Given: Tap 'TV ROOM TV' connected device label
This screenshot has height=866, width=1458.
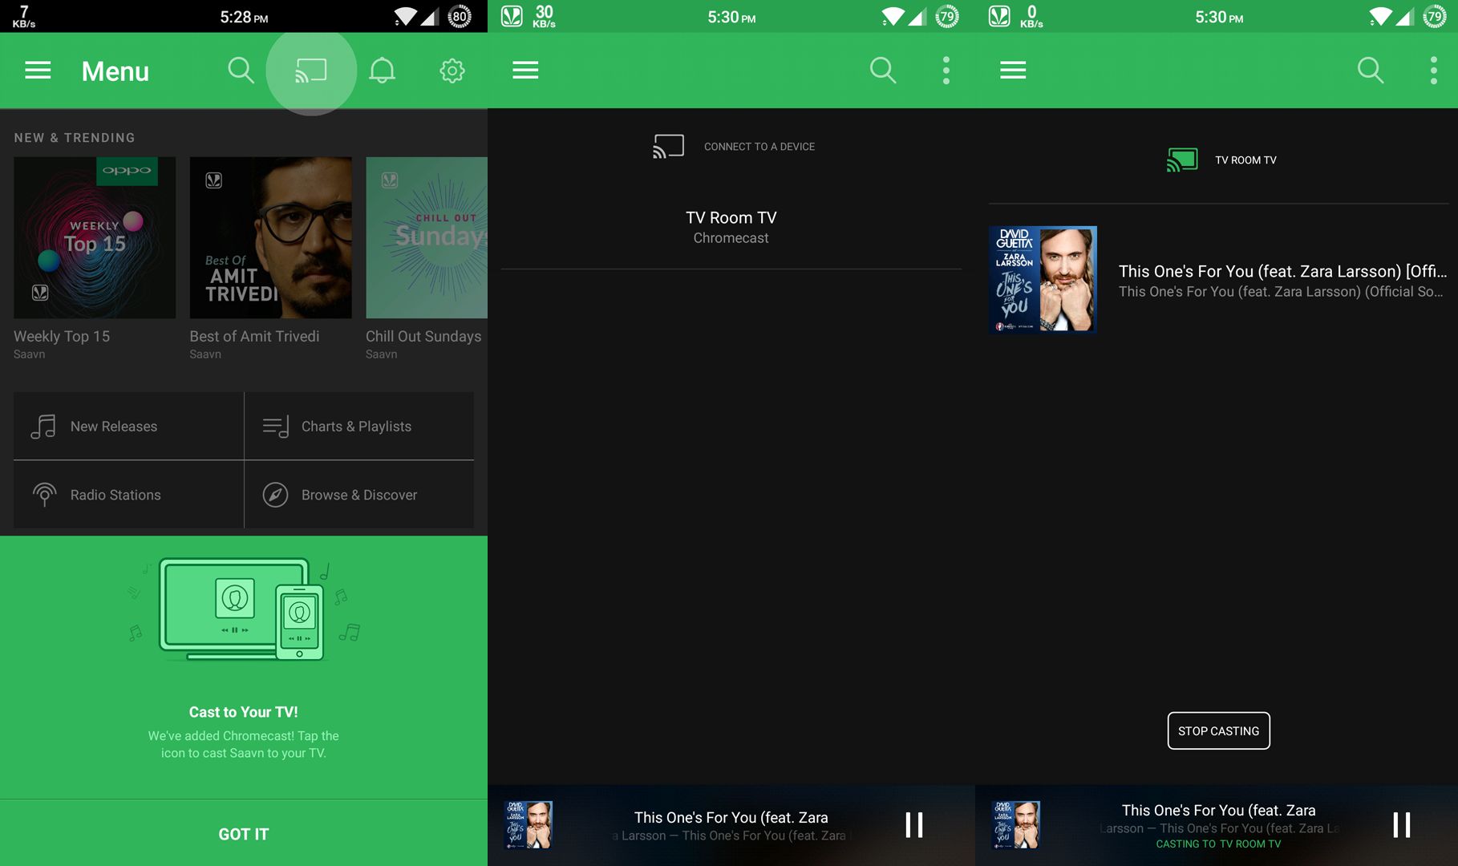Looking at the screenshot, I should pyautogui.click(x=1245, y=160).
